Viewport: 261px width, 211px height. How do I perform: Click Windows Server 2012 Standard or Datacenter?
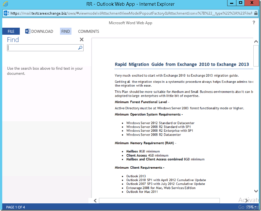pyautogui.click(x=160, y=123)
